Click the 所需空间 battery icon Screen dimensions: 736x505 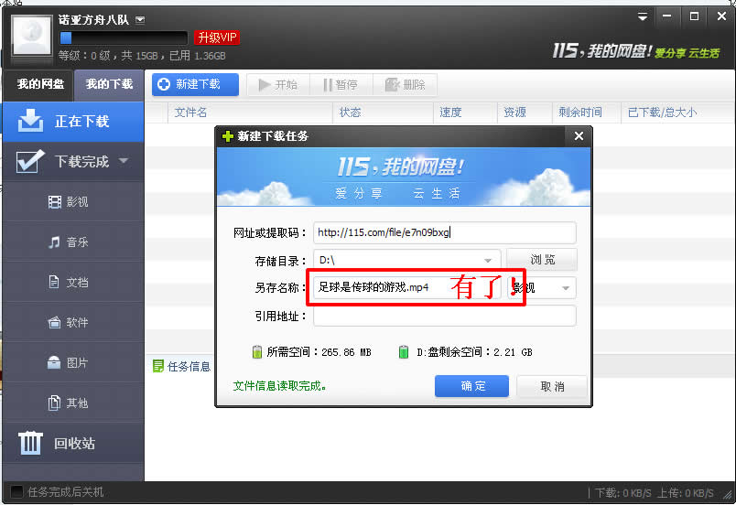256,351
